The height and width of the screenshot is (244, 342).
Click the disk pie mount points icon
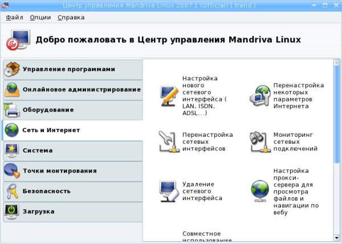pos(12,170)
